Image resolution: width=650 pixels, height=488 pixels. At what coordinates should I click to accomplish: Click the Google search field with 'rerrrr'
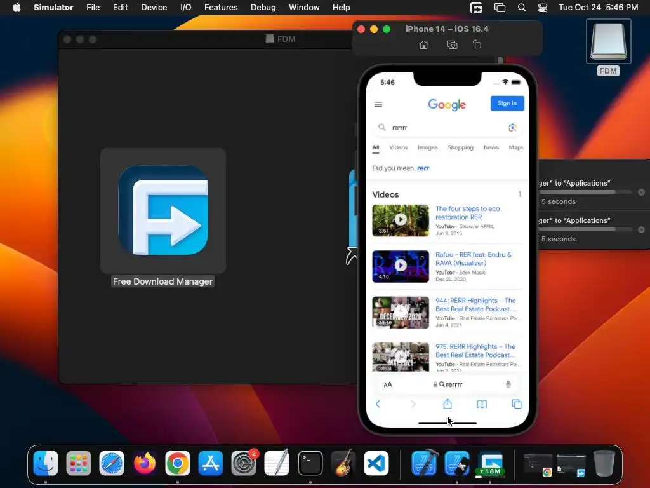(x=447, y=127)
